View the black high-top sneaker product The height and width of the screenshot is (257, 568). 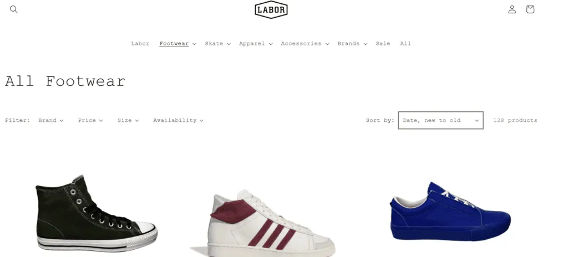coord(97,214)
